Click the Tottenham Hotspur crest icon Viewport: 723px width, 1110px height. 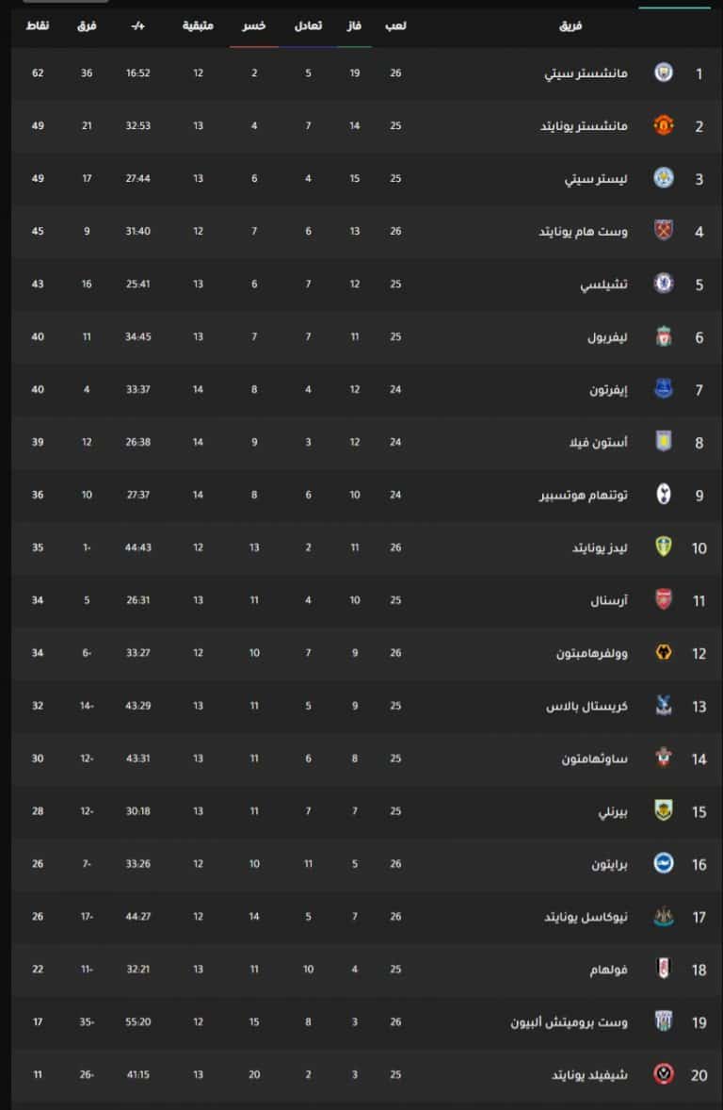click(x=663, y=494)
